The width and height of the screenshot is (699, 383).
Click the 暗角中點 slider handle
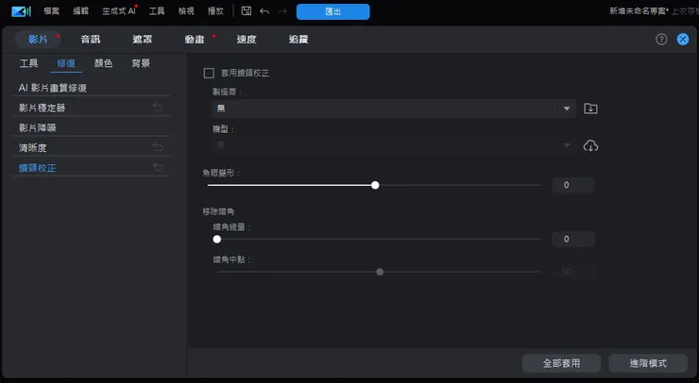tap(380, 272)
